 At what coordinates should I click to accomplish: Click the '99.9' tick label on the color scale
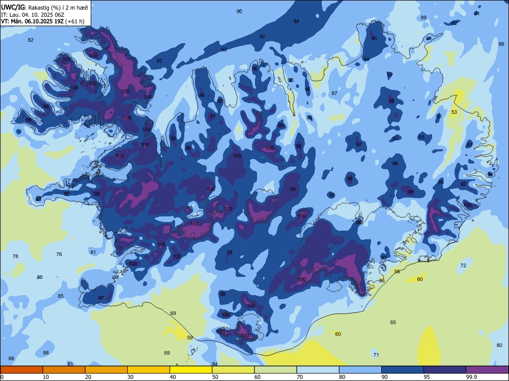pyautogui.click(x=471, y=377)
